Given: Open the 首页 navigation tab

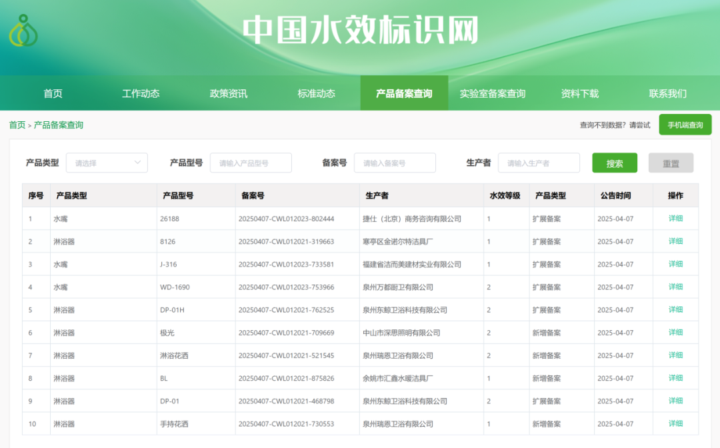Looking at the screenshot, I should (53, 94).
